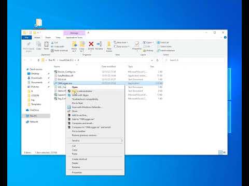The width and height of the screenshot is (249, 186).
Task: Click Paste shortcut in the ribbon
Action: pos(59,51)
